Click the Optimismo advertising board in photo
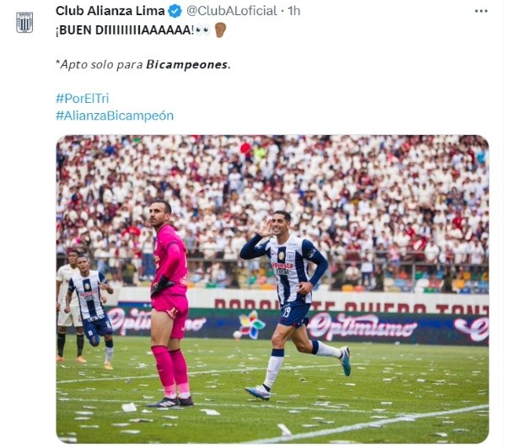Image resolution: width=506 pixels, height=447 pixels. tap(363, 326)
